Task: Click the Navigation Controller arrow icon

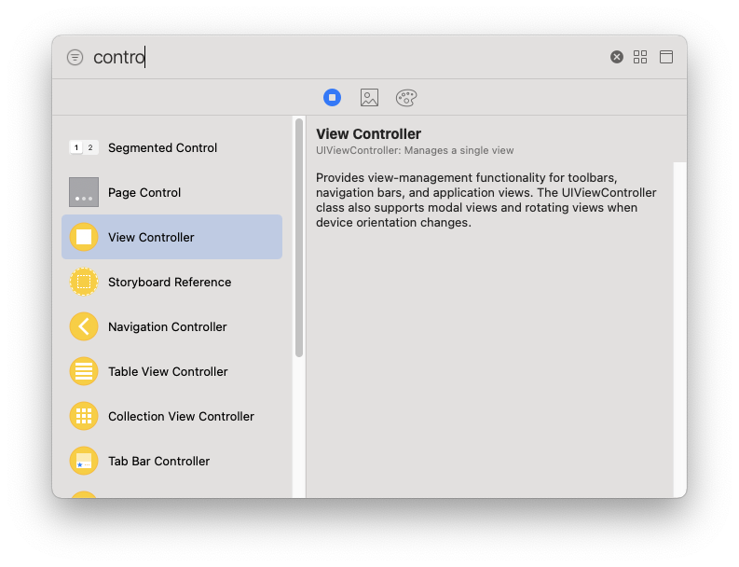Action: [x=84, y=326]
